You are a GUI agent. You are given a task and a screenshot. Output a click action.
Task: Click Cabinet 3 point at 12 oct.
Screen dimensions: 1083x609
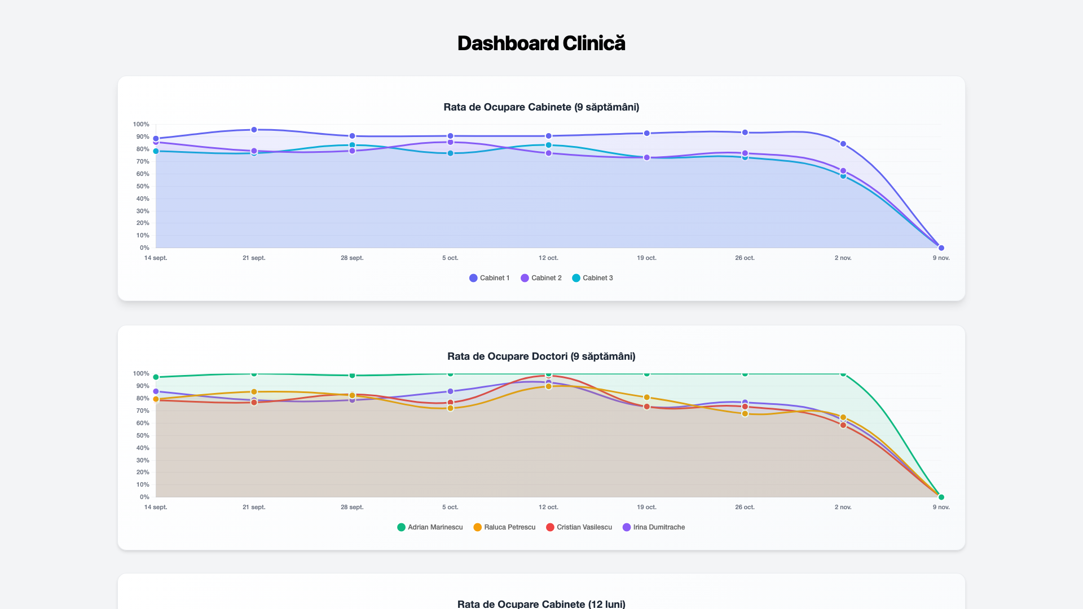(548, 145)
